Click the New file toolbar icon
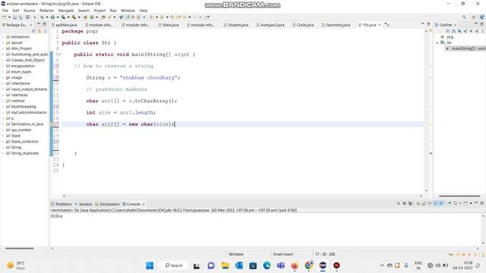The height and width of the screenshot is (273, 486). pos(4,17)
